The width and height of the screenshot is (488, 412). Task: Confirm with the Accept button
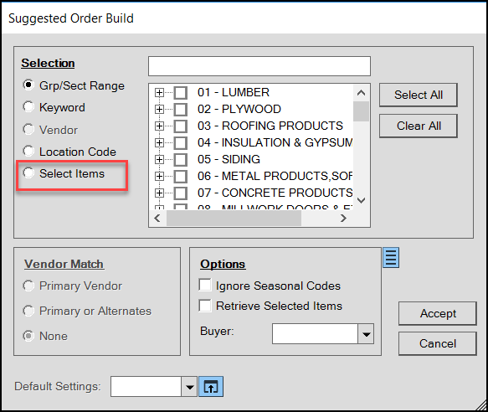tap(438, 313)
